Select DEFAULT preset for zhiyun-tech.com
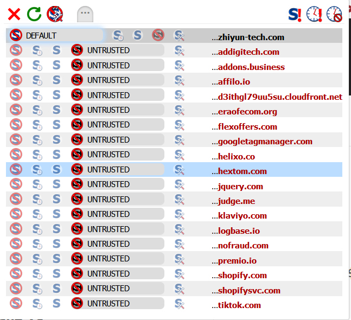 (55, 35)
